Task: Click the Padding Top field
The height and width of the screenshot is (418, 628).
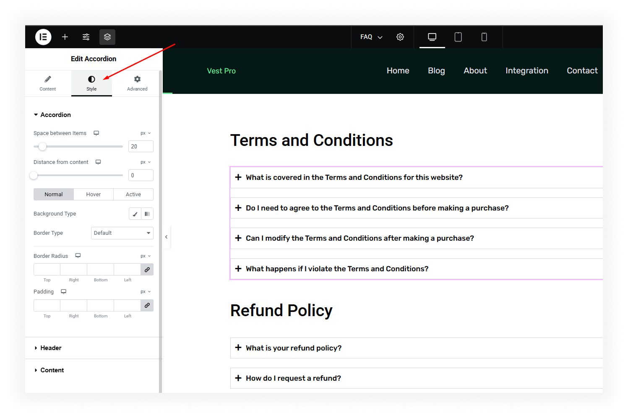Action: coord(47,305)
